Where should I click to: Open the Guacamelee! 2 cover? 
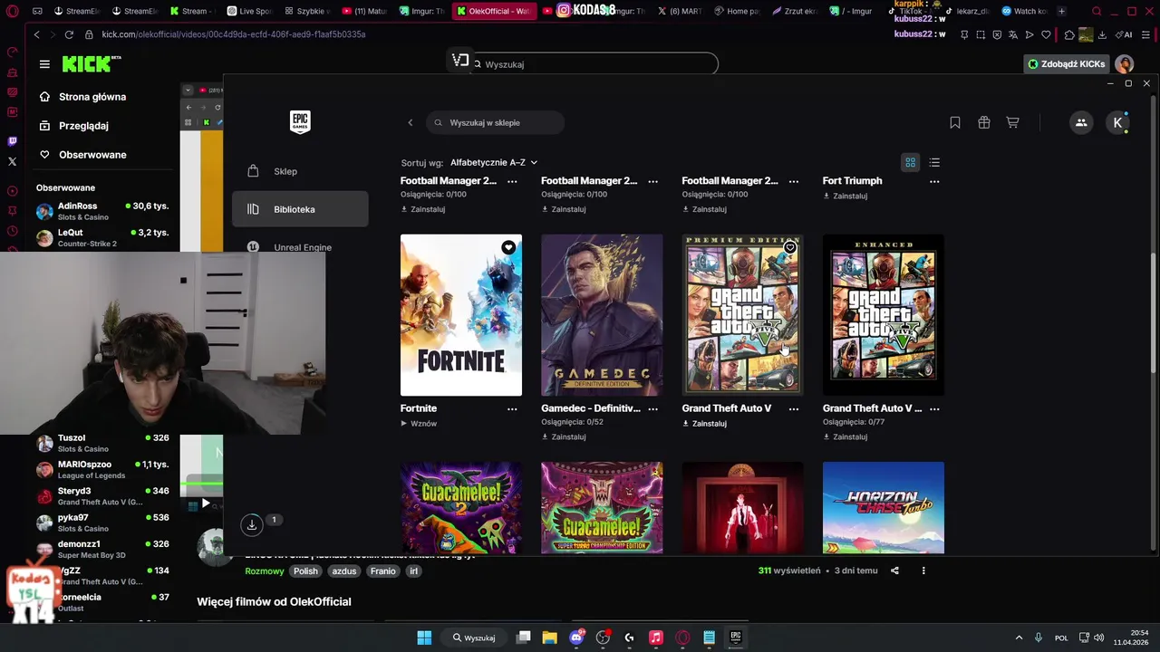tap(461, 507)
